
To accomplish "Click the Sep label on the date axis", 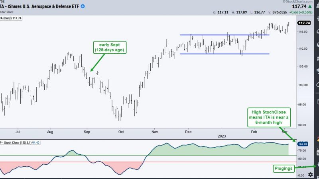I will click(x=87, y=132).
